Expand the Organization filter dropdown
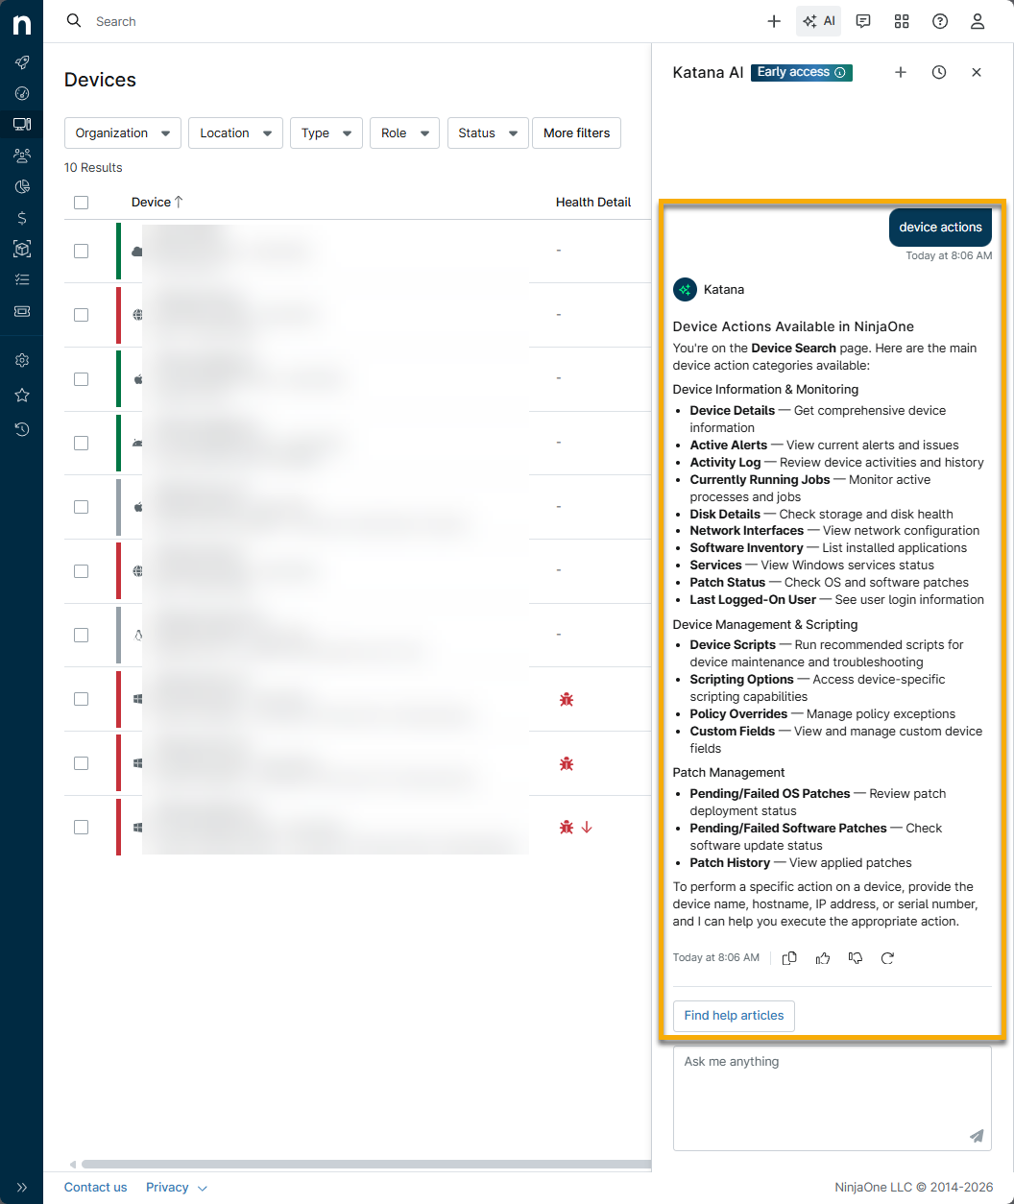The height and width of the screenshot is (1204, 1014). coord(123,133)
